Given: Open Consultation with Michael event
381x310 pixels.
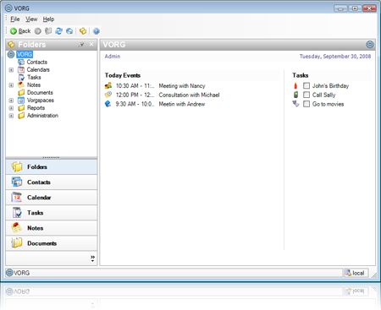Looking at the screenshot, I should (189, 95).
